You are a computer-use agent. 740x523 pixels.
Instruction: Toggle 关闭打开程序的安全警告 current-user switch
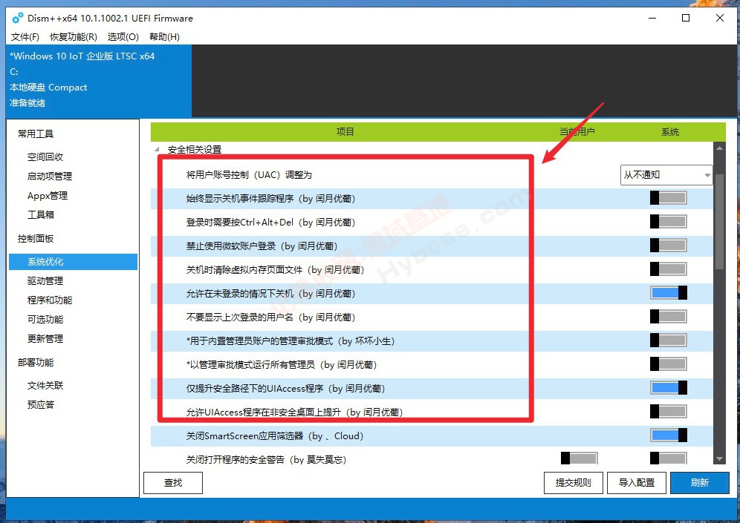(579, 458)
